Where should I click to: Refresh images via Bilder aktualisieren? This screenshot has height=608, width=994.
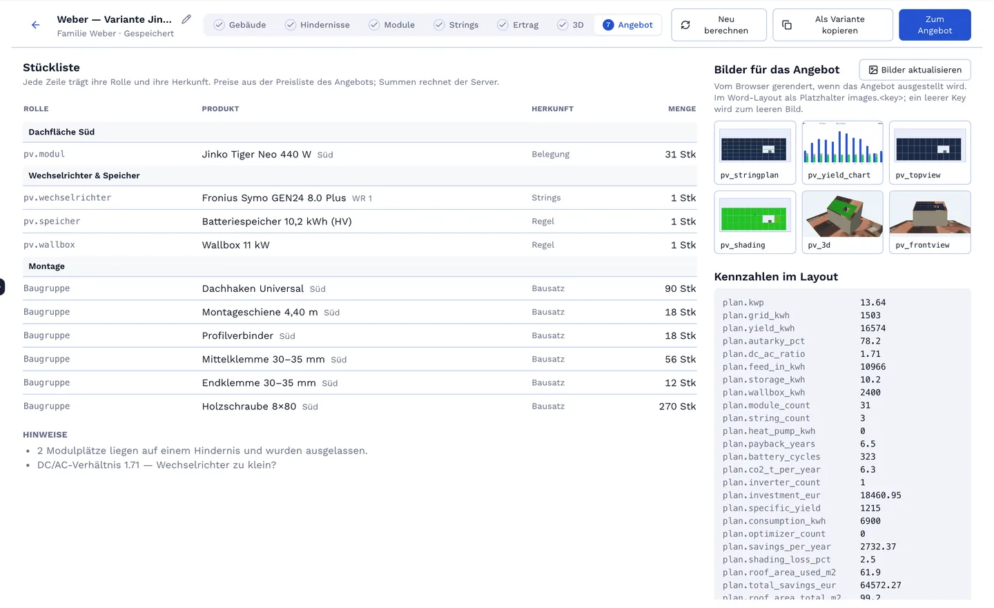point(915,70)
